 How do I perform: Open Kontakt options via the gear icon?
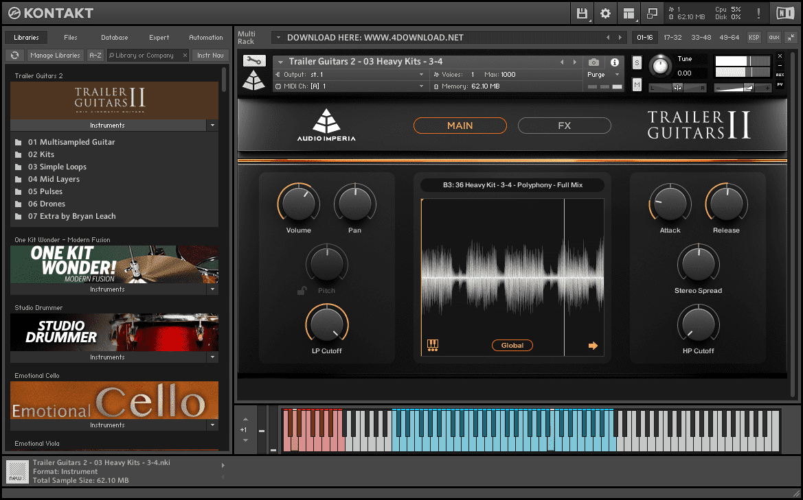point(606,13)
